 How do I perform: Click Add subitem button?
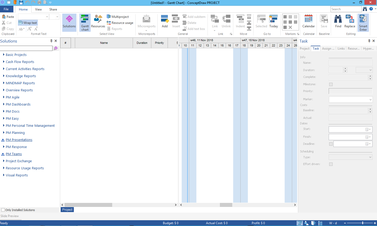coord(194,17)
